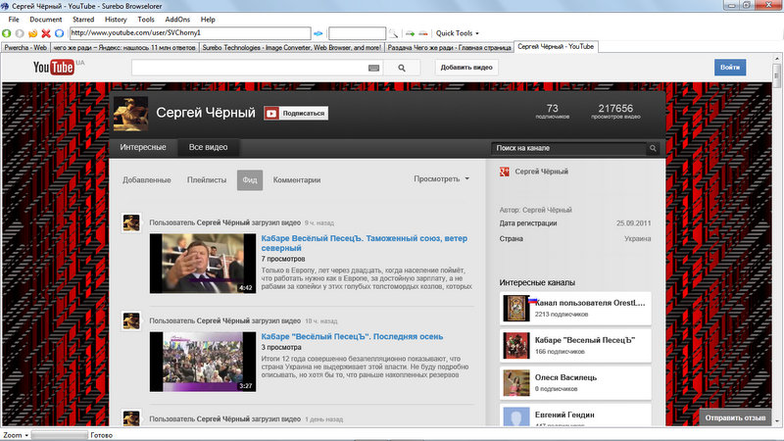Click the blue go arrow beside the URL

click(x=318, y=33)
